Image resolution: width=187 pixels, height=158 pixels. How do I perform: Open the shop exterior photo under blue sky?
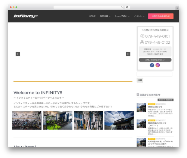119,120
